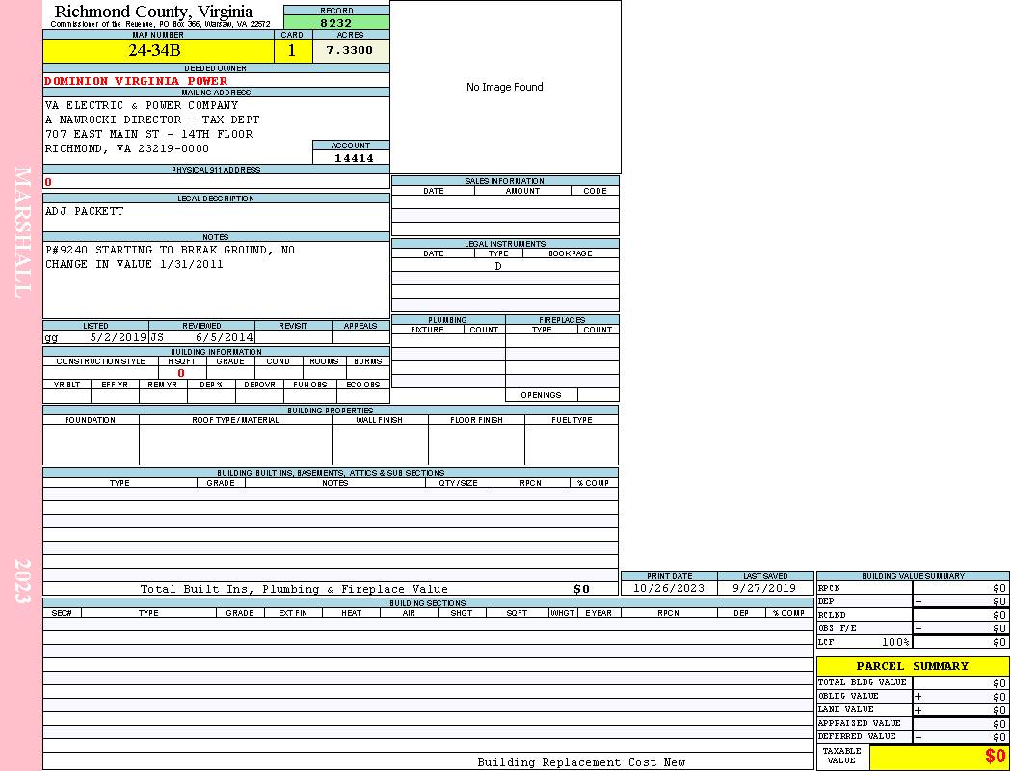Image resolution: width=1012 pixels, height=771 pixels.
Task: Click the red taxable value $0
Action: (x=995, y=757)
